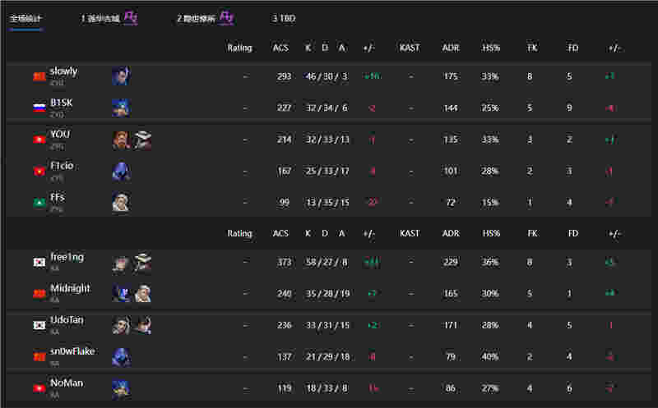Click B1SK's agent portrait icon

tap(120, 108)
